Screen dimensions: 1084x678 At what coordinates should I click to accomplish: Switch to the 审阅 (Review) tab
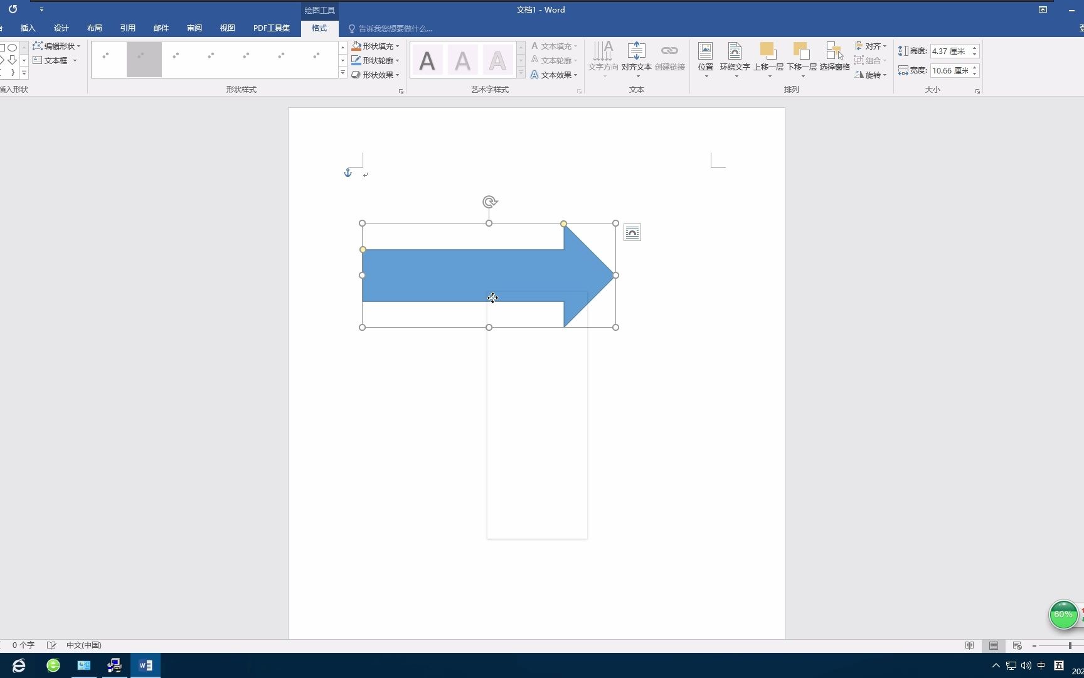[x=194, y=28]
